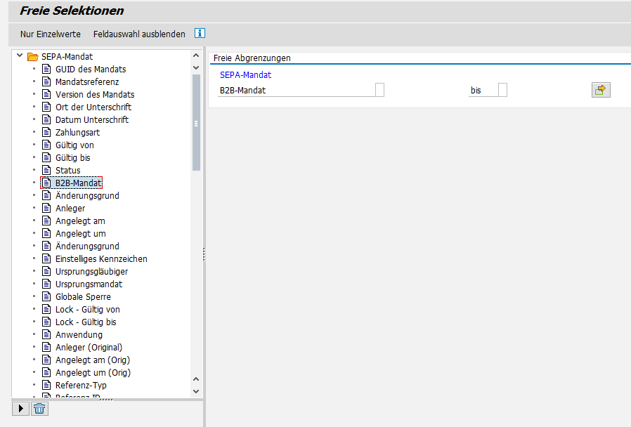Select Ursprungsgläubiger in the field list
This screenshot has width=631, height=427.
[x=91, y=272]
